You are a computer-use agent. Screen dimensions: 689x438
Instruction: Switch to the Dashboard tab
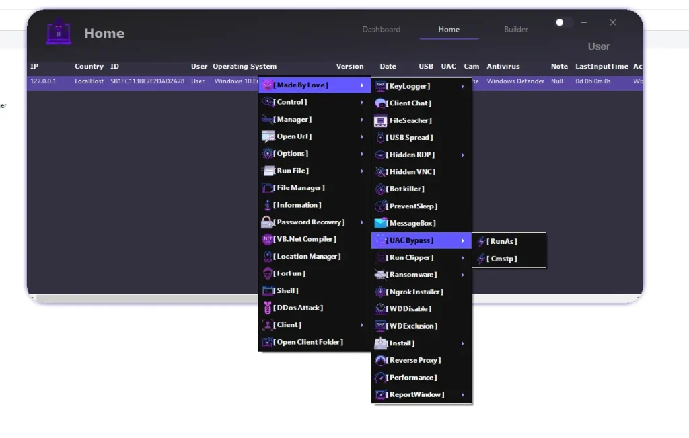pos(381,29)
